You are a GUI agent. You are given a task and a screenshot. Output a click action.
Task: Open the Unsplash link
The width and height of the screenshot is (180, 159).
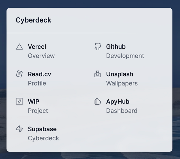click(120, 74)
